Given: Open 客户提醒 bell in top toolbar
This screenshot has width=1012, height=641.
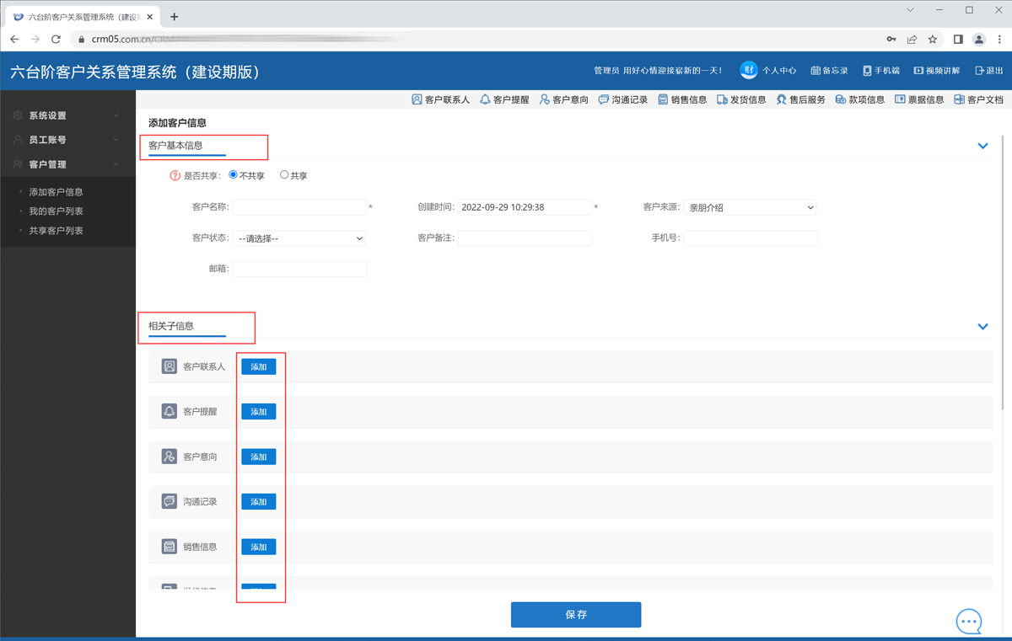Looking at the screenshot, I should pos(504,99).
